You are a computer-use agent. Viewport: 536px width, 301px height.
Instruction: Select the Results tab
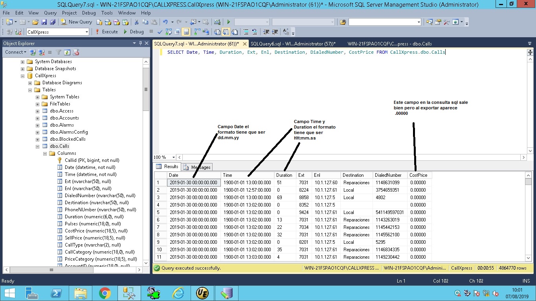click(167, 167)
